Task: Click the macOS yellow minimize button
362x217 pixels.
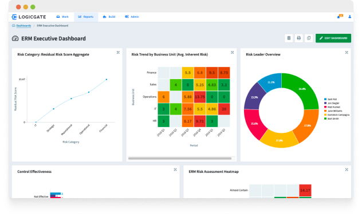Action: pos(26,7)
